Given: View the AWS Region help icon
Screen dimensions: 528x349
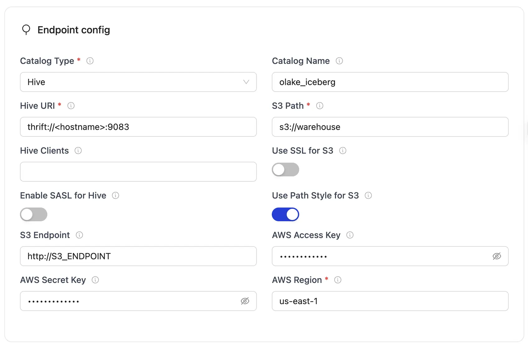Looking at the screenshot, I should coord(338,280).
